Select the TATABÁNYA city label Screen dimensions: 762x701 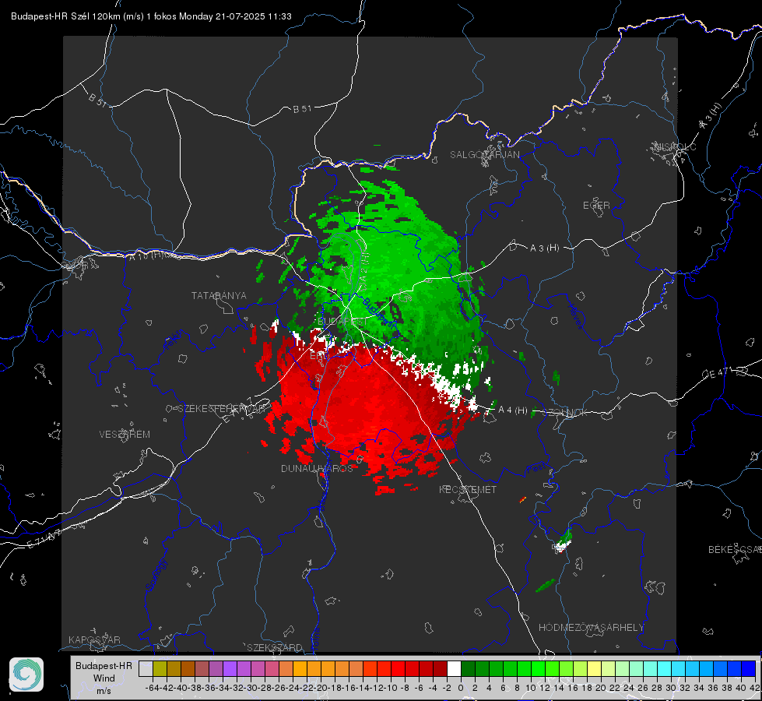[x=219, y=295]
